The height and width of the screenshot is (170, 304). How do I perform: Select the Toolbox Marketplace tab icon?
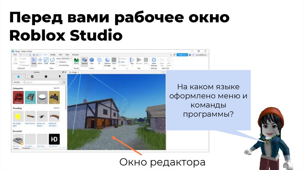[18, 77]
